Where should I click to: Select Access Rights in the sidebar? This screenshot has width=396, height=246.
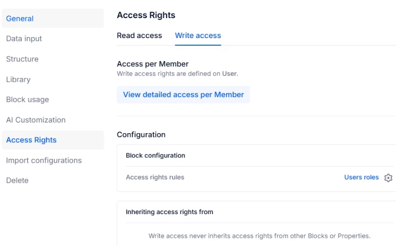[31, 140]
